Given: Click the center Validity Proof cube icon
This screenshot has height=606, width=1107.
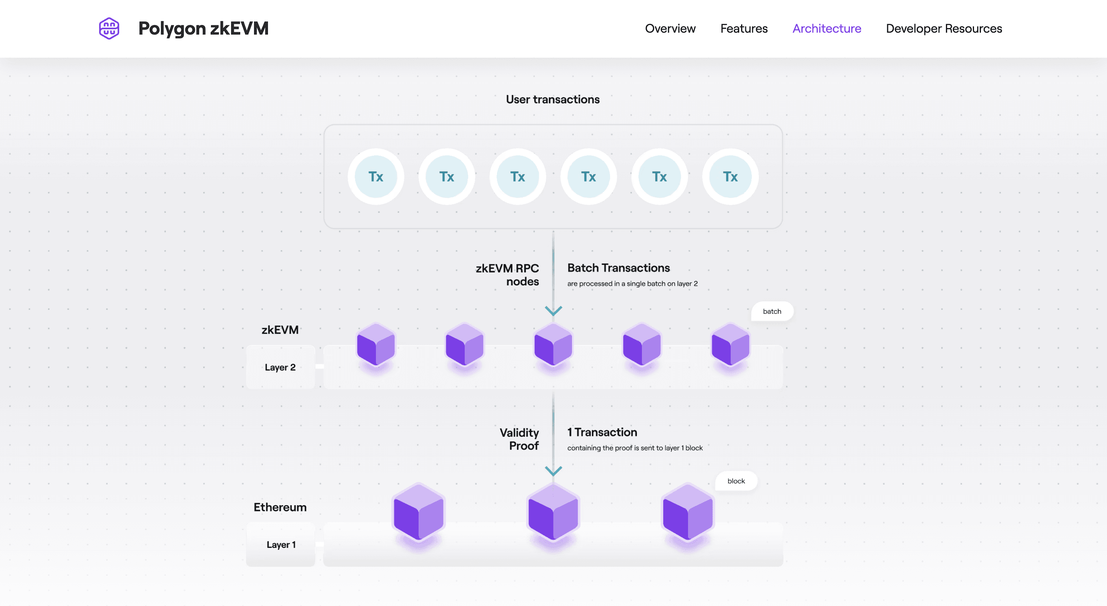Looking at the screenshot, I should click(553, 516).
